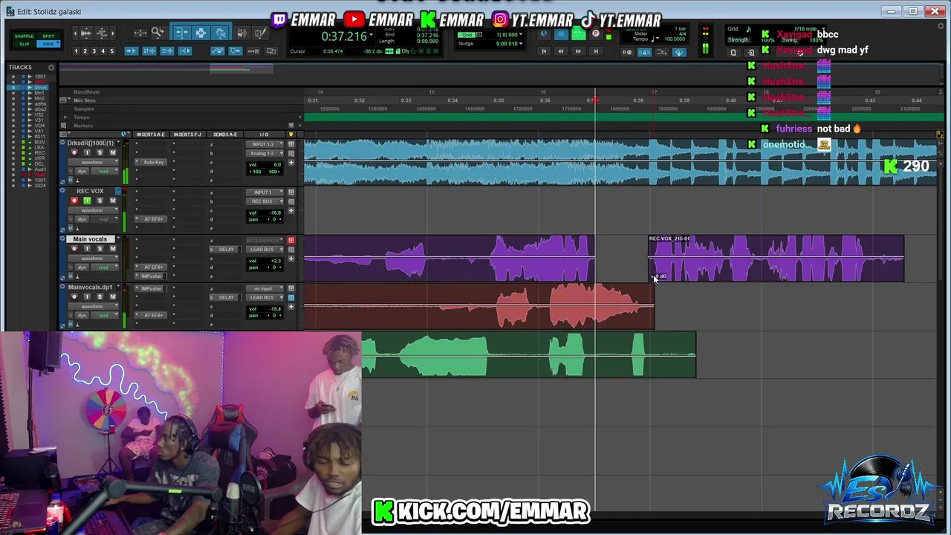Open INPUT 1-2 selector on DrksdR track
Screen dimensions: 951x535
click(264, 144)
